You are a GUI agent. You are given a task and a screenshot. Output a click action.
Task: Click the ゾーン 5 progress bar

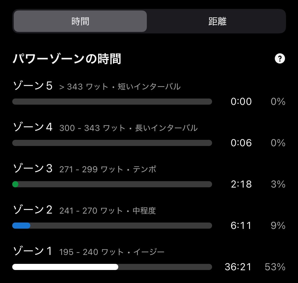click(112, 102)
